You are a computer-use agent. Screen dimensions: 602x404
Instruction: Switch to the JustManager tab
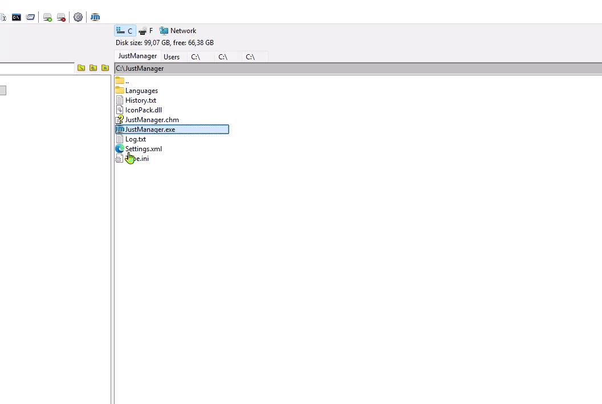pos(137,56)
